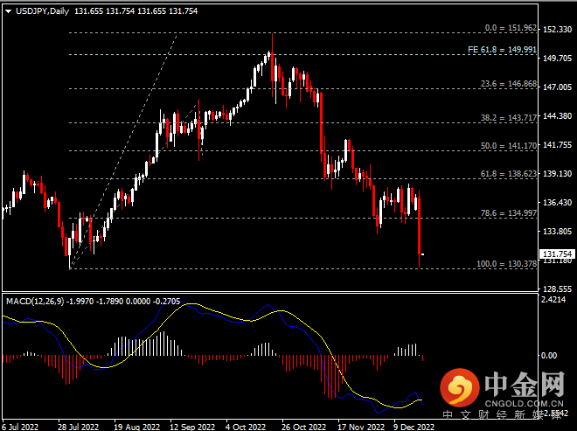Click the 152.330 price scale value
577x431 pixels.
[557, 30]
